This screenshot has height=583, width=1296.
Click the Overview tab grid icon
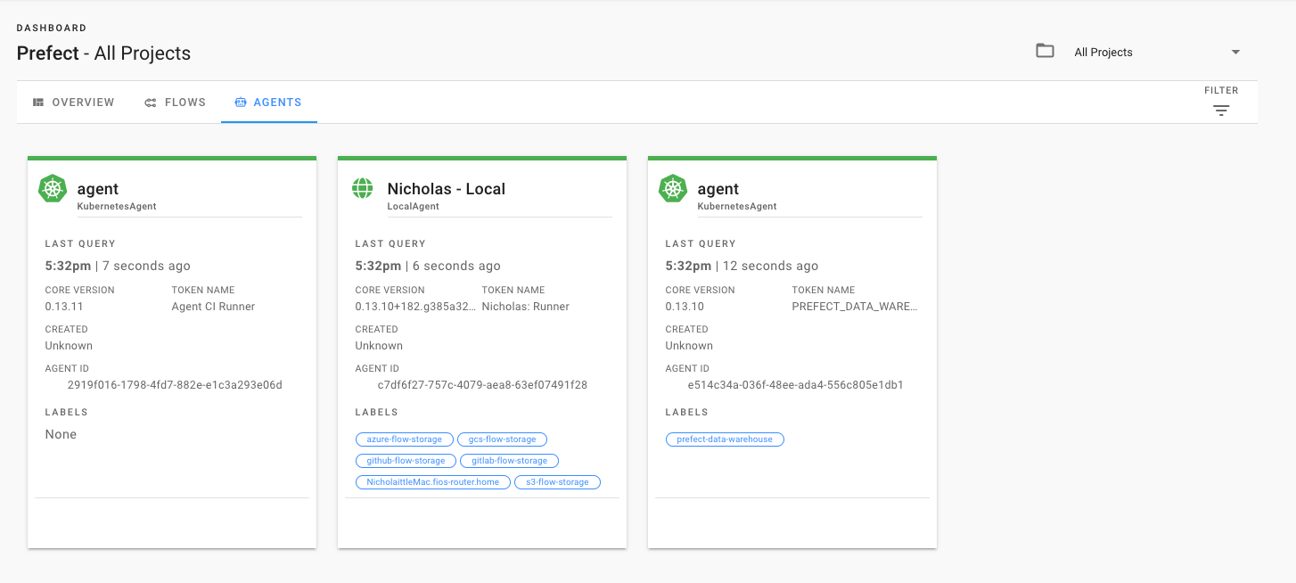point(38,103)
